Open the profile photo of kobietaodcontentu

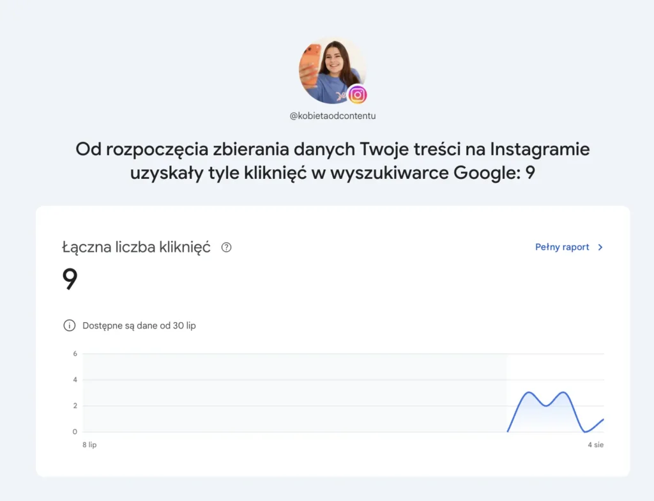(332, 70)
